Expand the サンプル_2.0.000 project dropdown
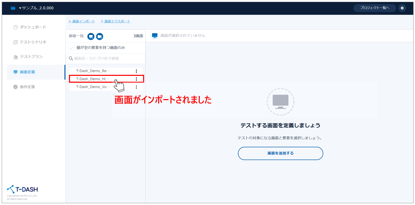The image size is (415, 205). [36, 8]
